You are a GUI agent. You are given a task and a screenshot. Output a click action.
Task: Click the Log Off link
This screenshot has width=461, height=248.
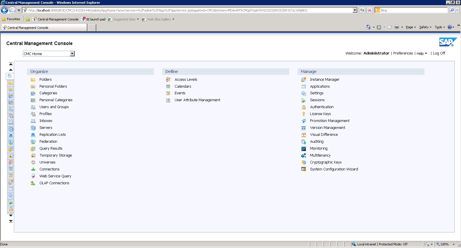point(439,53)
